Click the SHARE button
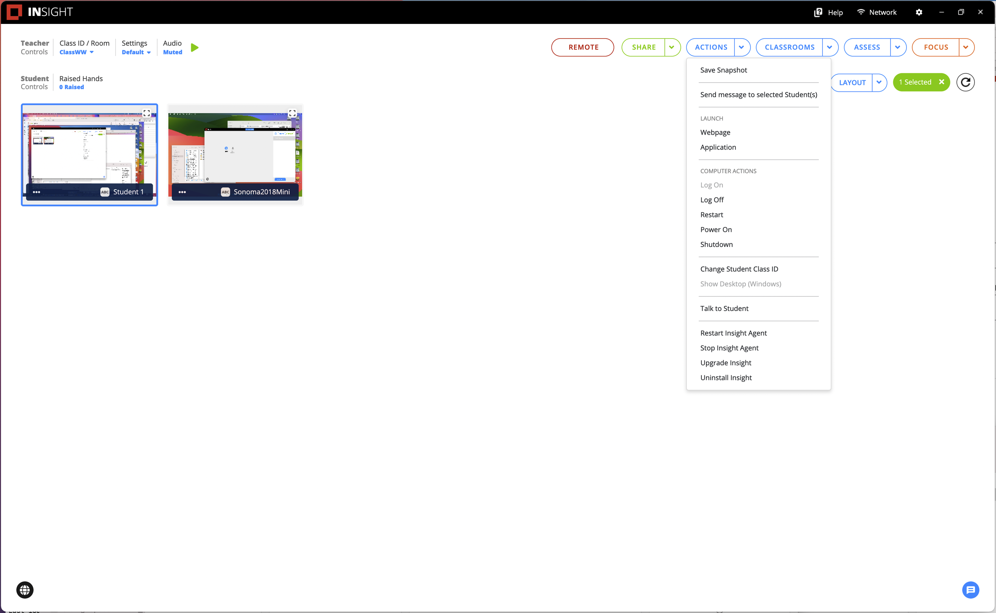The height and width of the screenshot is (613, 996). (x=643, y=47)
